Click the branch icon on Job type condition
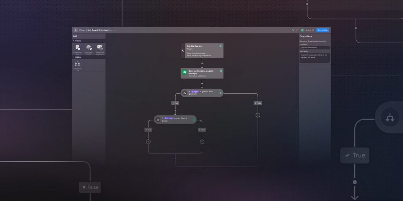This screenshot has width=403, height=201. point(158,120)
